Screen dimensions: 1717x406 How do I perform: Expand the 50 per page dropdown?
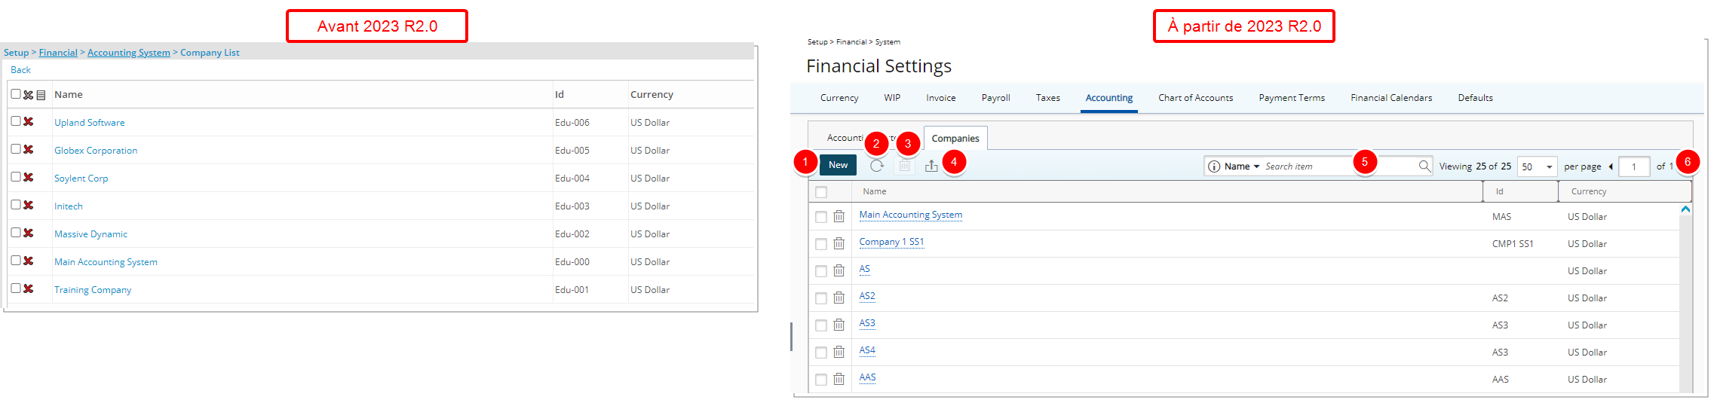1538,166
